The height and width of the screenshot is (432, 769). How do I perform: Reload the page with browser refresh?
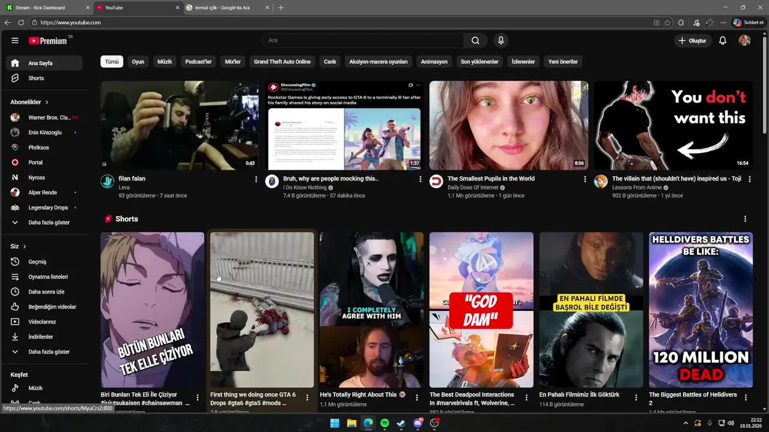click(x=21, y=22)
